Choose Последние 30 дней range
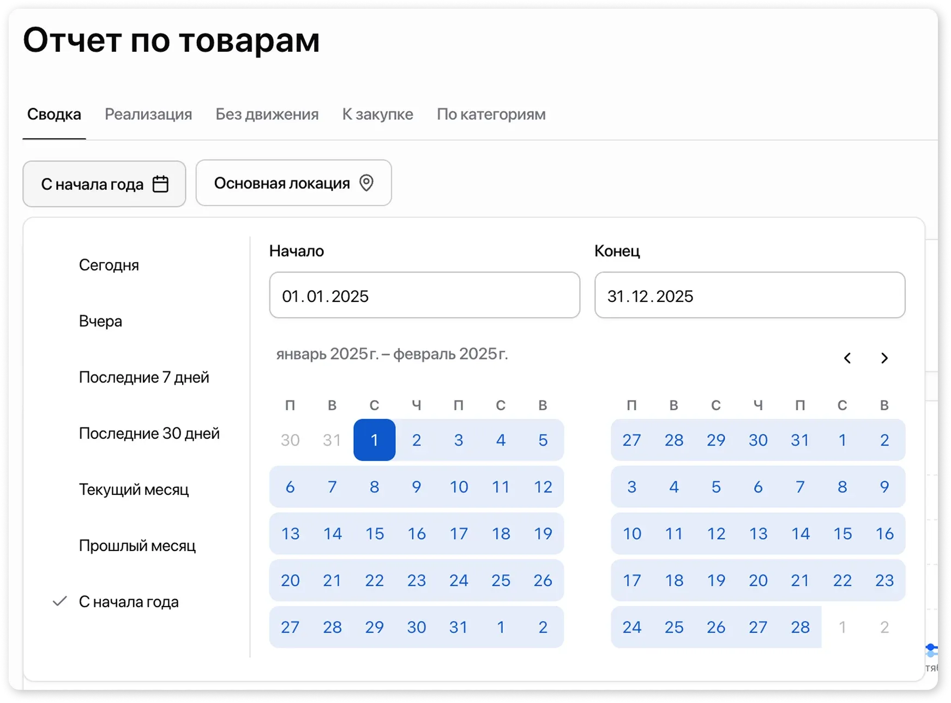The image size is (951, 703). tap(149, 433)
